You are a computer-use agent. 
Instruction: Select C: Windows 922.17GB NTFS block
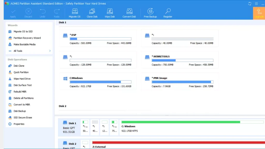point(192,127)
